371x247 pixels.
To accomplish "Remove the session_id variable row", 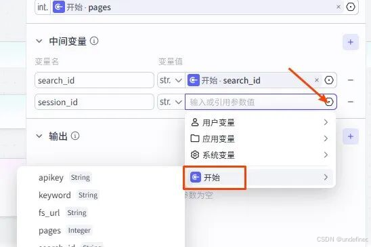I will point(351,102).
